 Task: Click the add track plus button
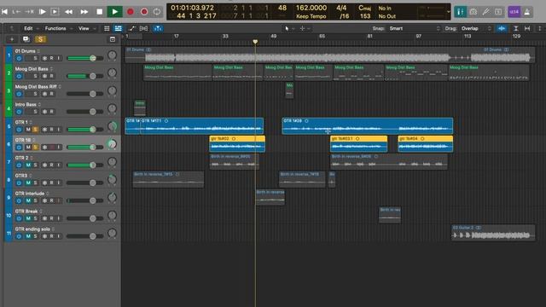tap(11, 39)
